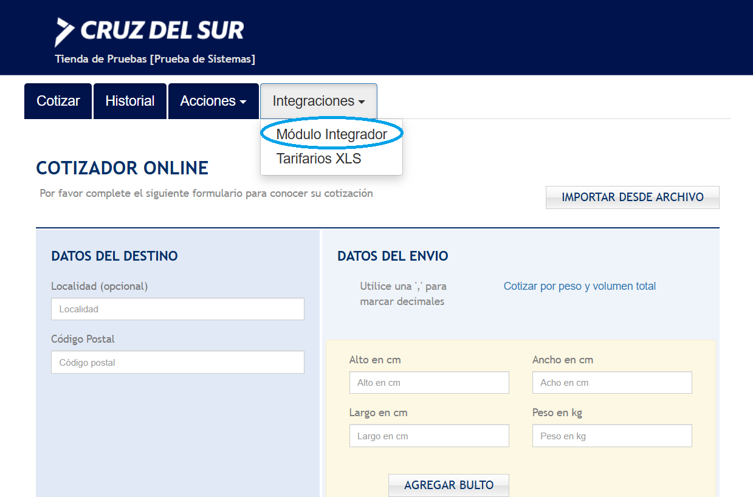Select Módulo Integrador from the menu

[331, 134]
